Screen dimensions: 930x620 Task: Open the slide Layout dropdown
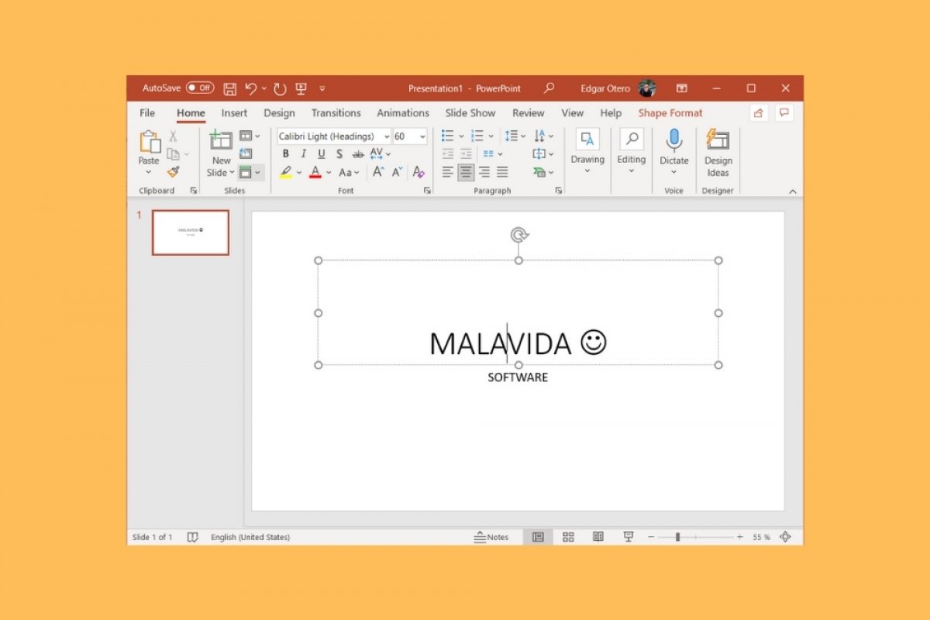(x=250, y=136)
